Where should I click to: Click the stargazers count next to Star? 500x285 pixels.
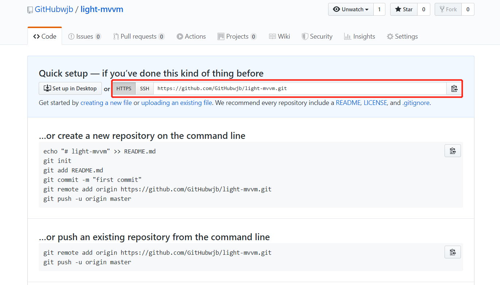tap(424, 9)
